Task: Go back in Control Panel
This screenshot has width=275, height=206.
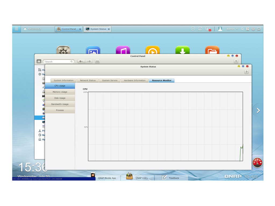Action: (x=81, y=61)
